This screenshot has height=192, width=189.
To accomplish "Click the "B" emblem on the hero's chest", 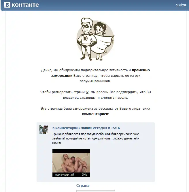I will [x=85, y=38].
